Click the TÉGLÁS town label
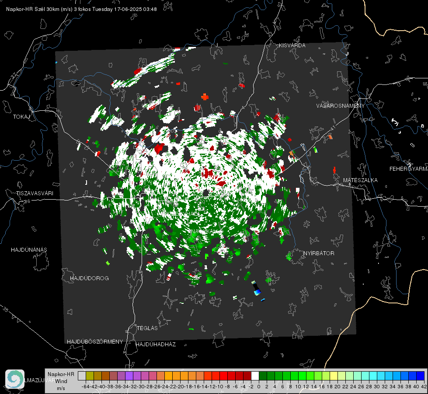The height and width of the screenshot is (394, 428). pos(147,328)
